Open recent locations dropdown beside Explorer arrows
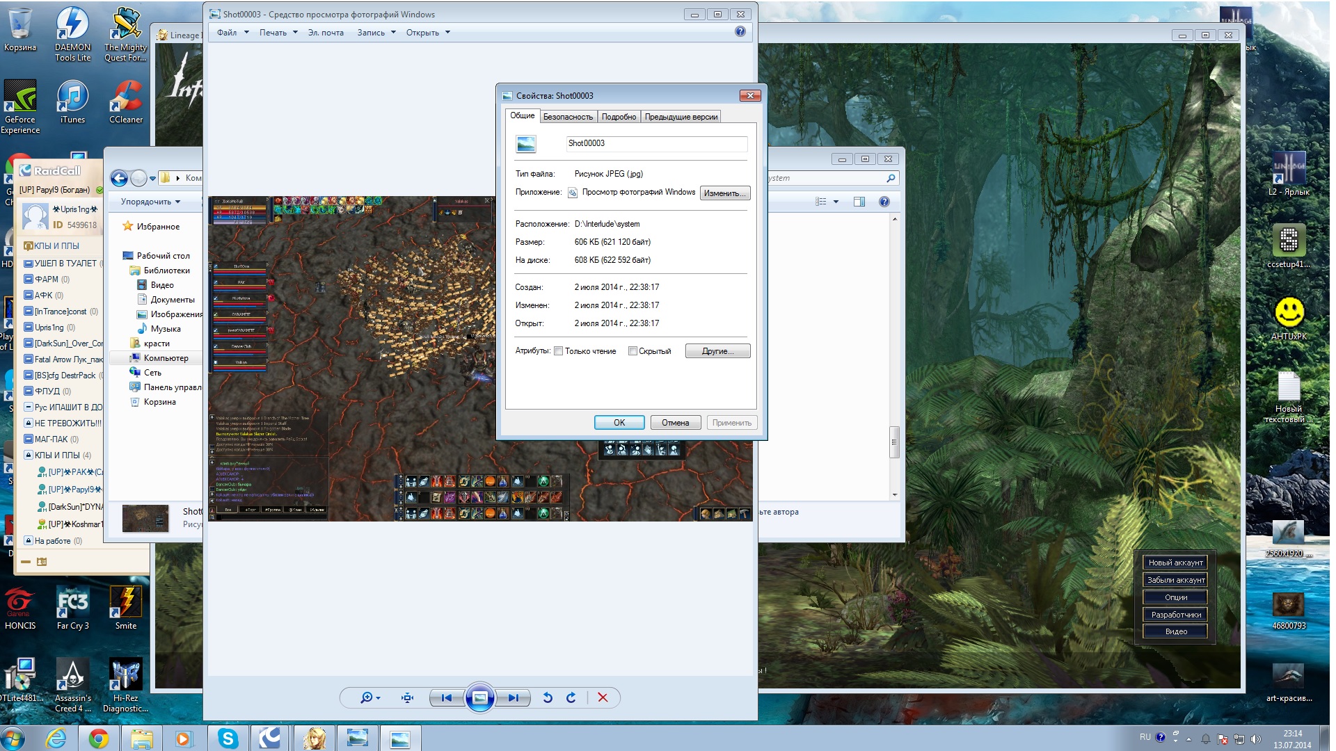This screenshot has width=1336, height=751. [152, 179]
